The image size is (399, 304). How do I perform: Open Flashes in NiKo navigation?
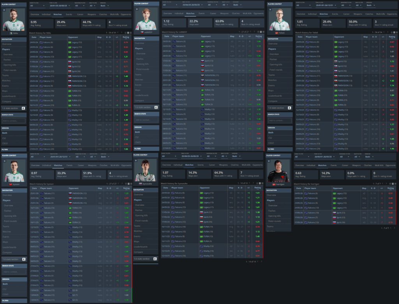click(x=14, y=60)
